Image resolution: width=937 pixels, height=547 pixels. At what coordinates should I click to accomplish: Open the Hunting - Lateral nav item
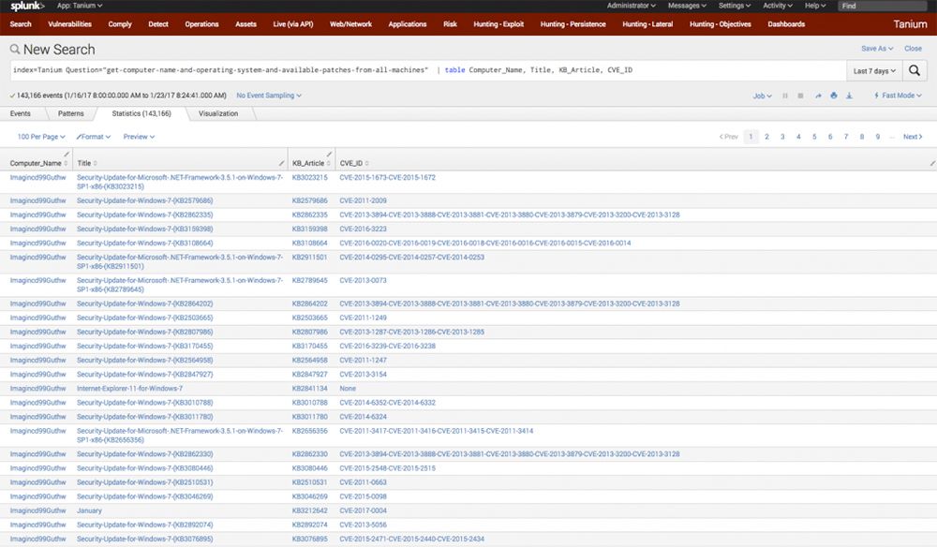point(647,24)
